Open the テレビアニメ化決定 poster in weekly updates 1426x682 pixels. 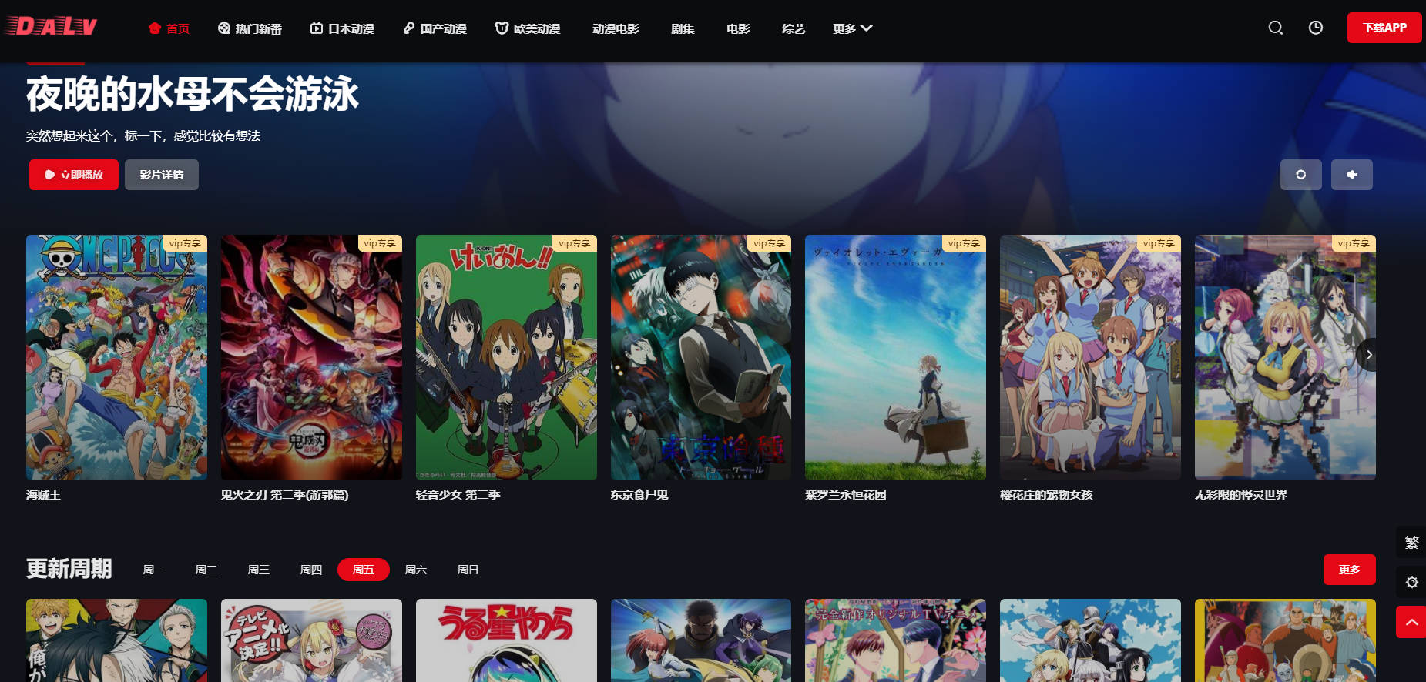311,640
